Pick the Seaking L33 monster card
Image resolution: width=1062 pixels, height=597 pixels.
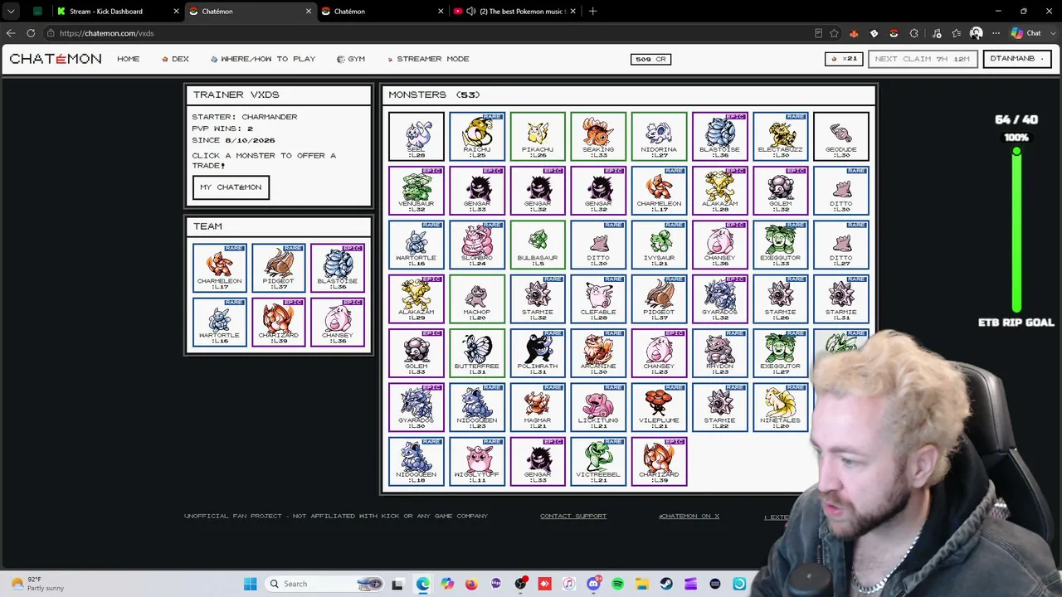click(598, 136)
